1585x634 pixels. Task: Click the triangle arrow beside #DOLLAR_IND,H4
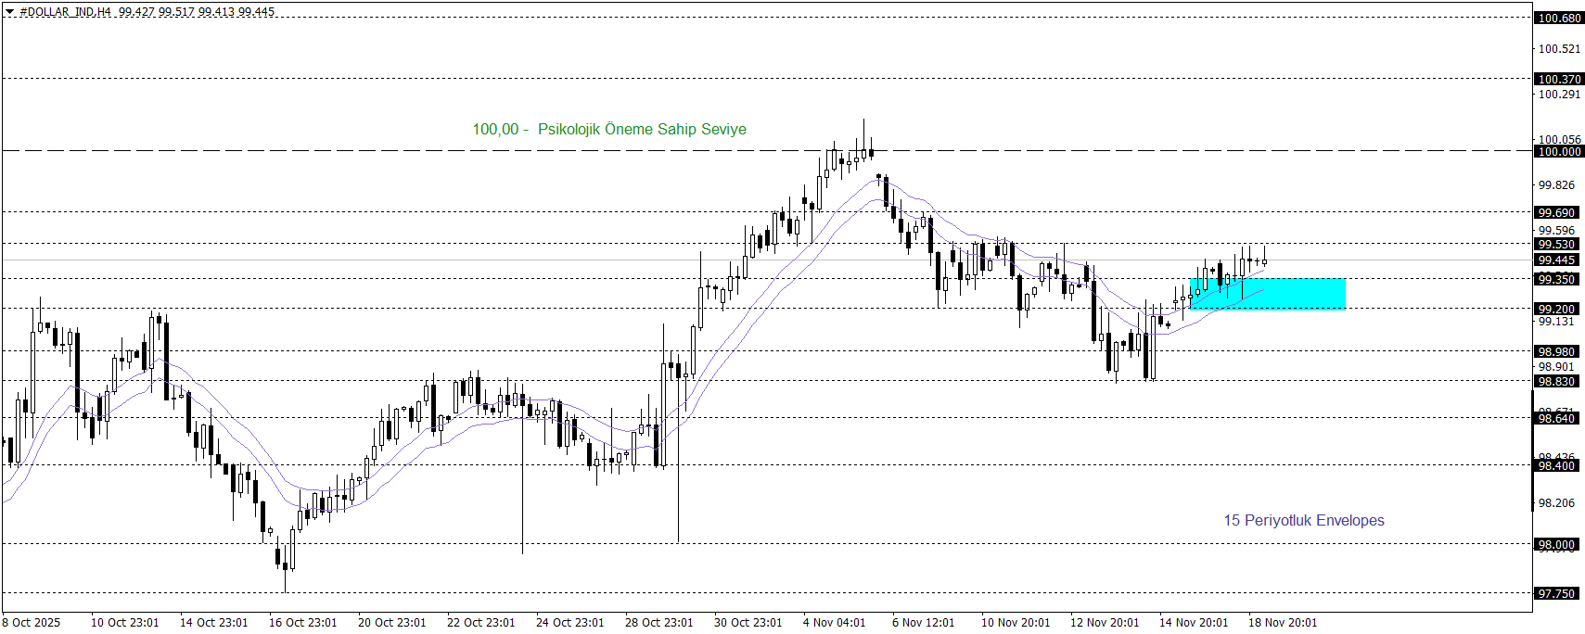(10, 12)
